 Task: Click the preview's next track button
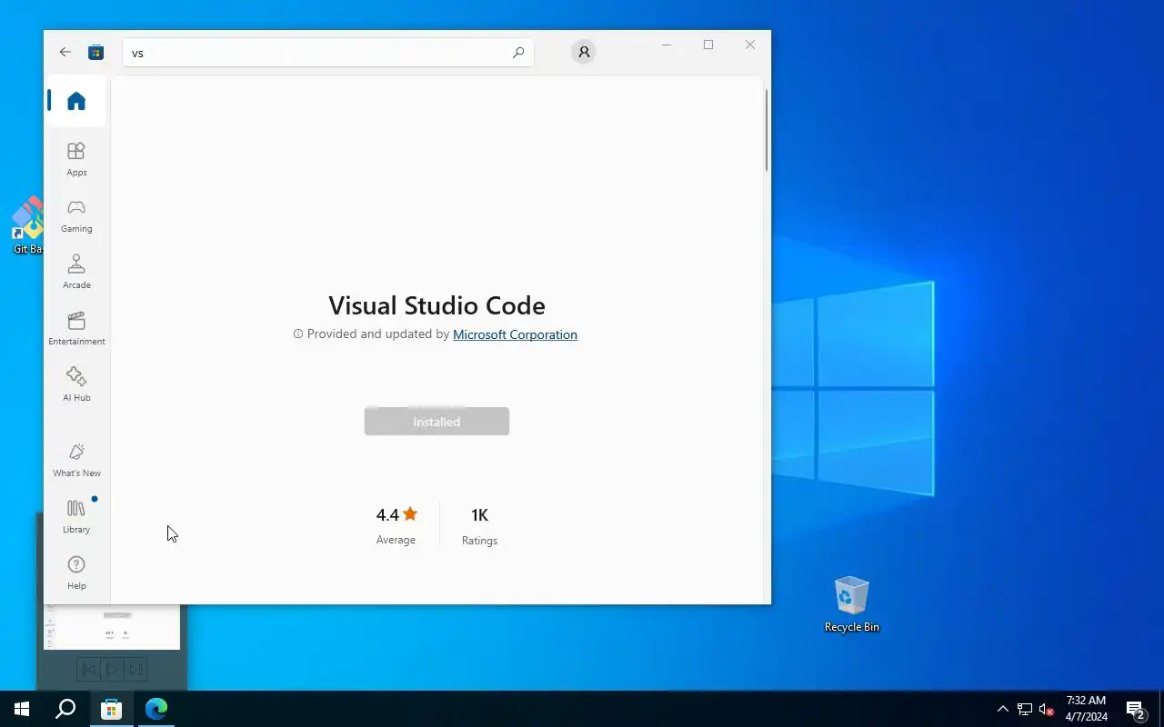coord(135,670)
